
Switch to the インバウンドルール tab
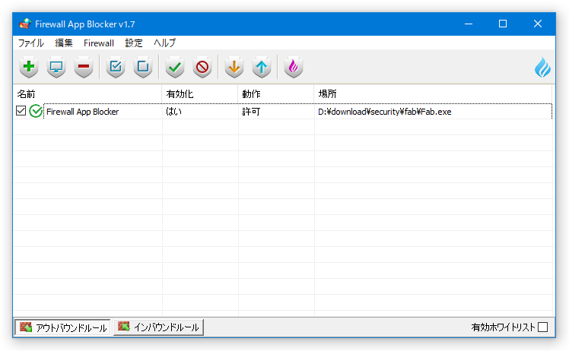pyautogui.click(x=158, y=327)
